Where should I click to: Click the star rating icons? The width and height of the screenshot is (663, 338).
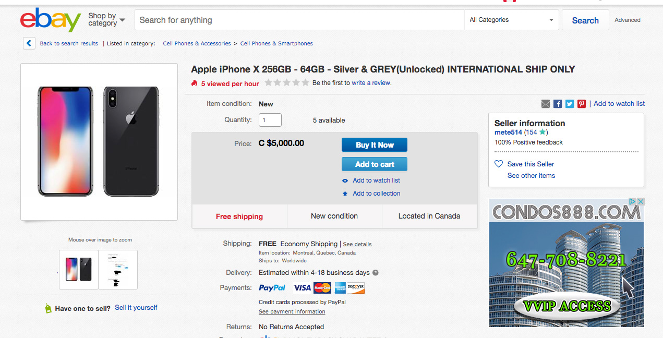coord(287,82)
